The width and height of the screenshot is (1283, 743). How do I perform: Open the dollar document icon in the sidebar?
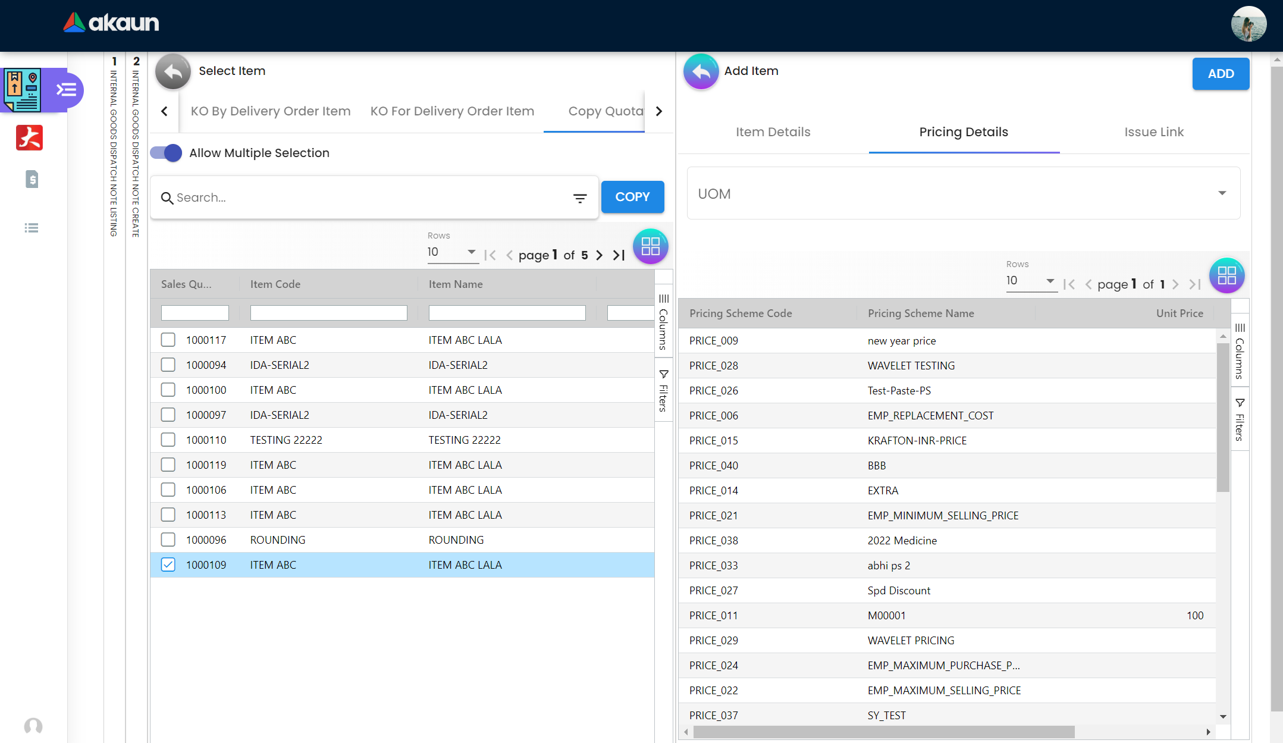32,179
